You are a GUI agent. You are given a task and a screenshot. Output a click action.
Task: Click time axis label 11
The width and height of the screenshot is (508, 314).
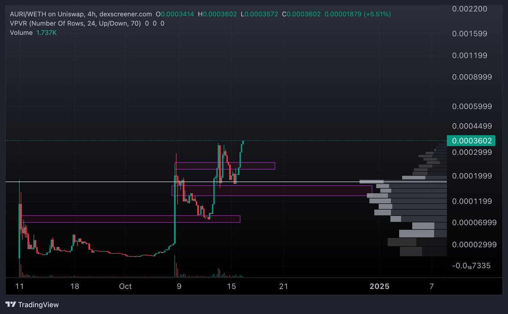[x=19, y=286]
